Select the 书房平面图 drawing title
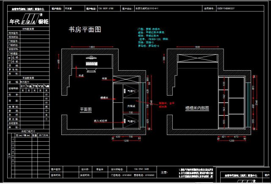The image size is (271, 184). coord(85,30)
